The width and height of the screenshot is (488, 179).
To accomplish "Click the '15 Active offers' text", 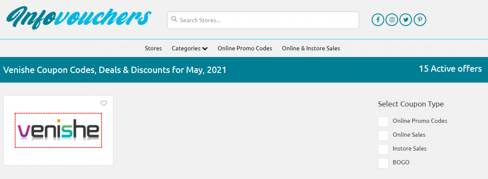I will pyautogui.click(x=450, y=69).
